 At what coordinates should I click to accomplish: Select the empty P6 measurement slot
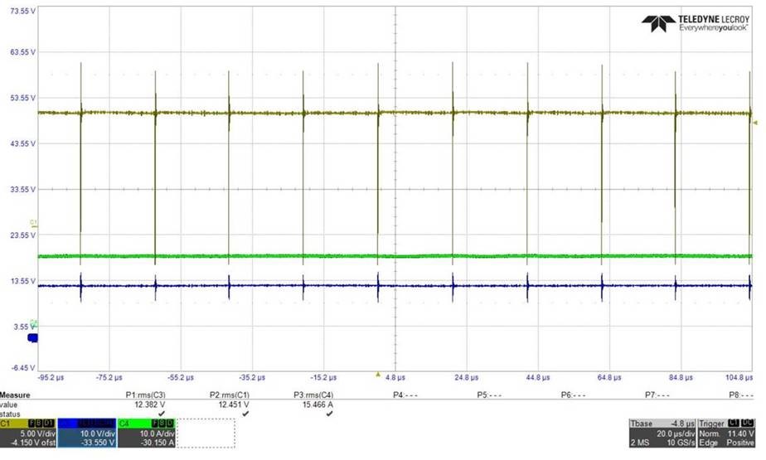point(573,395)
